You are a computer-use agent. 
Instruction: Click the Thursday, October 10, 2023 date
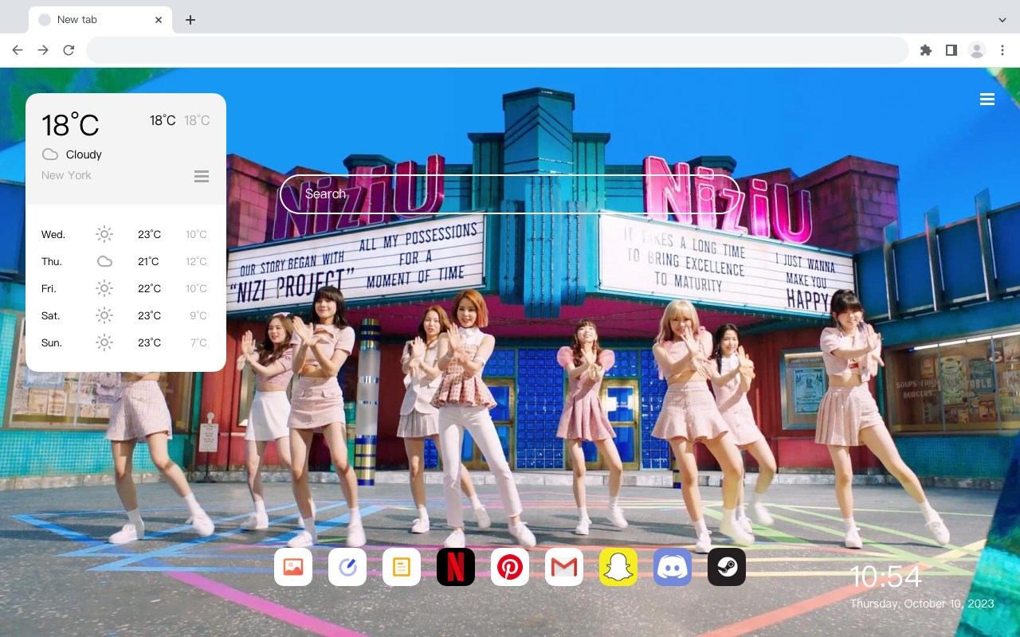tap(922, 604)
